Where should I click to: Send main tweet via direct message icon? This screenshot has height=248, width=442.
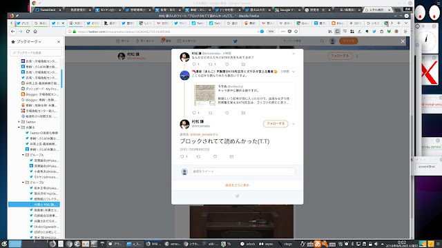click(x=231, y=156)
